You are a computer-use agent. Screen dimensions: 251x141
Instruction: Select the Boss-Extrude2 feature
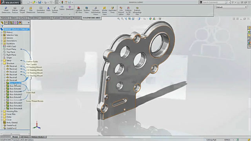[x=15, y=86]
